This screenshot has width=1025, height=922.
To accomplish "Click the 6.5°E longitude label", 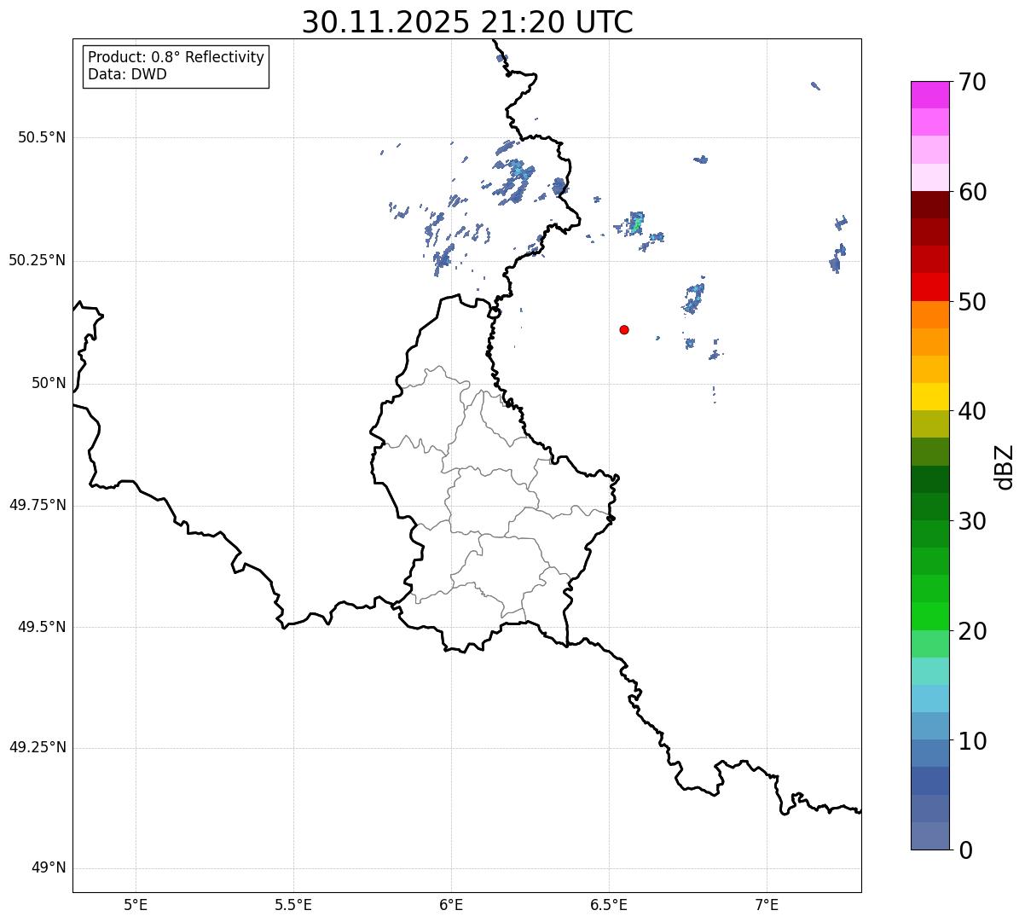I will point(609,905).
